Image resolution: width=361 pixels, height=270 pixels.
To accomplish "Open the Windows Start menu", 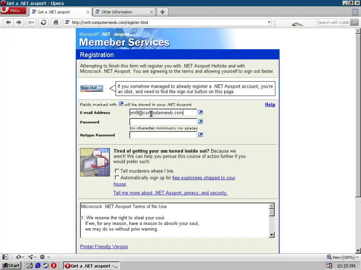I will (x=11, y=266).
